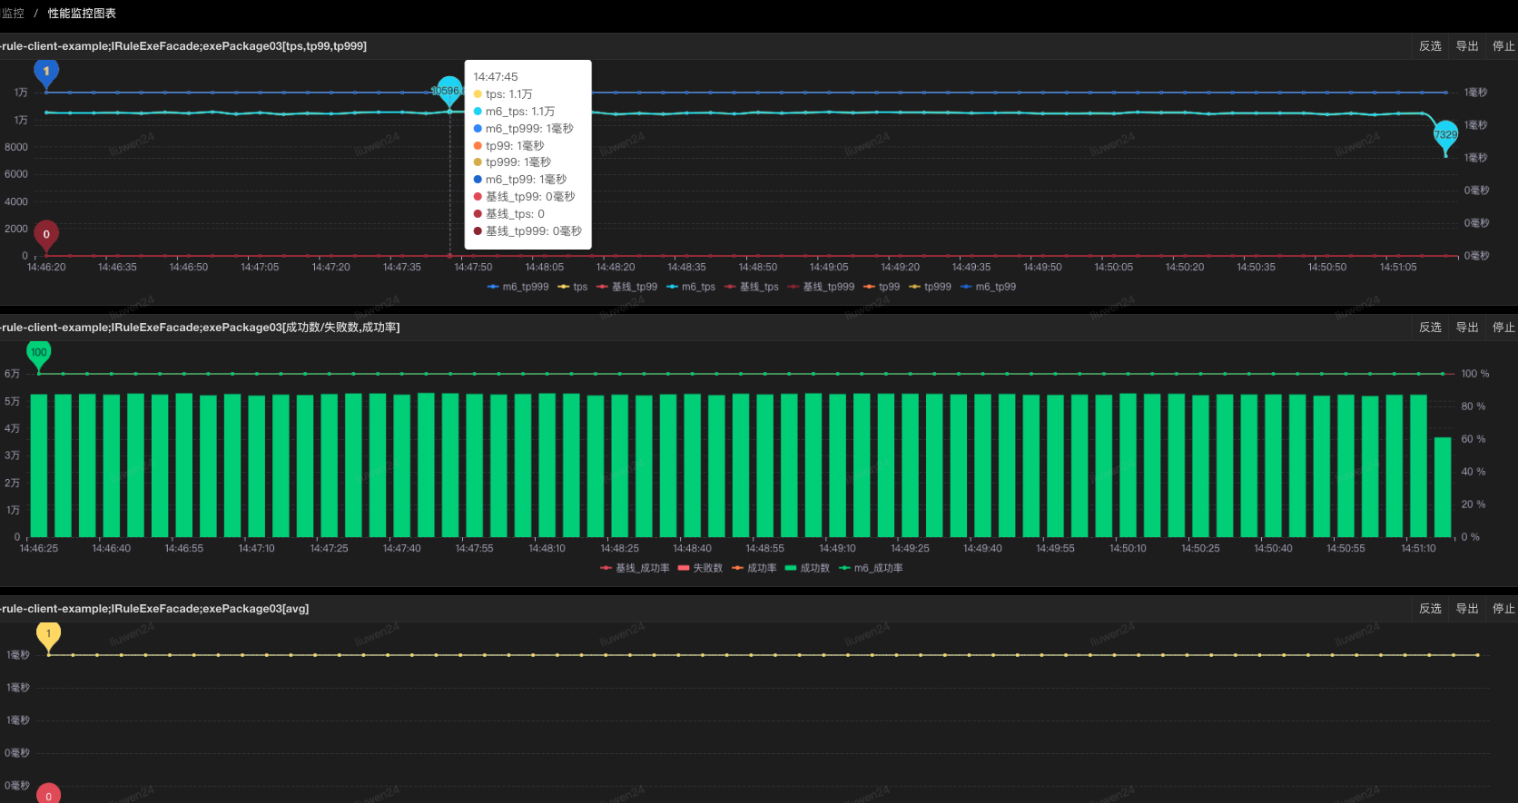
Task: Hide the m6_tps series via legend
Action: click(691, 287)
